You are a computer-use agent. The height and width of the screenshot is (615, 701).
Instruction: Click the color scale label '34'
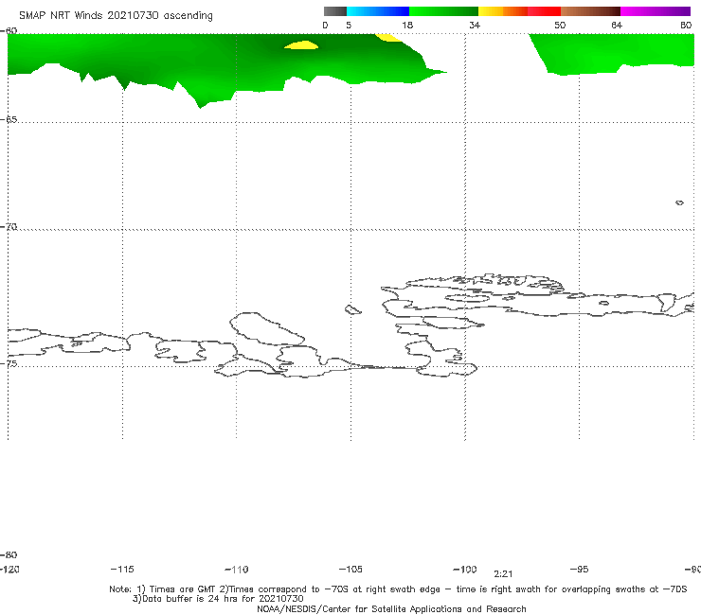(x=475, y=25)
